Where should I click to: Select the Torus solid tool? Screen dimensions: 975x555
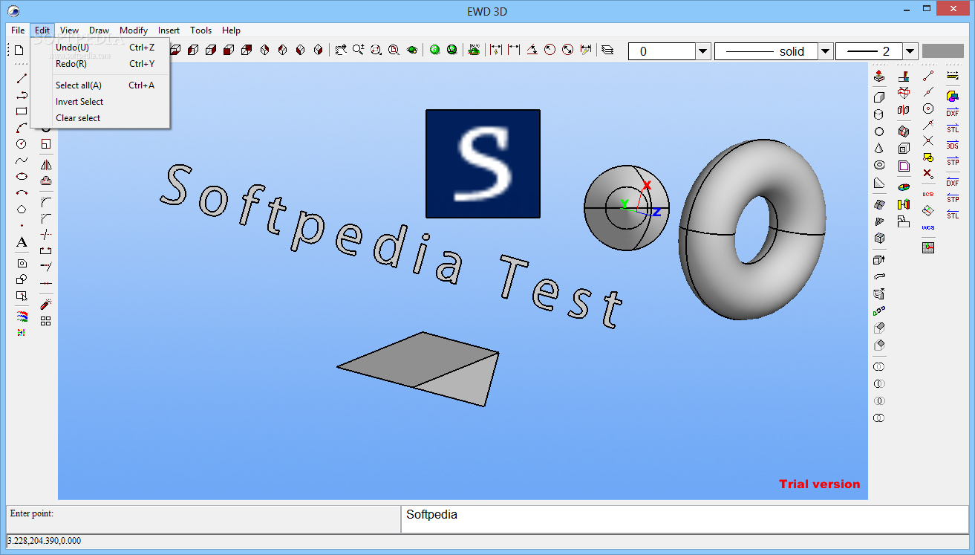[x=879, y=166]
